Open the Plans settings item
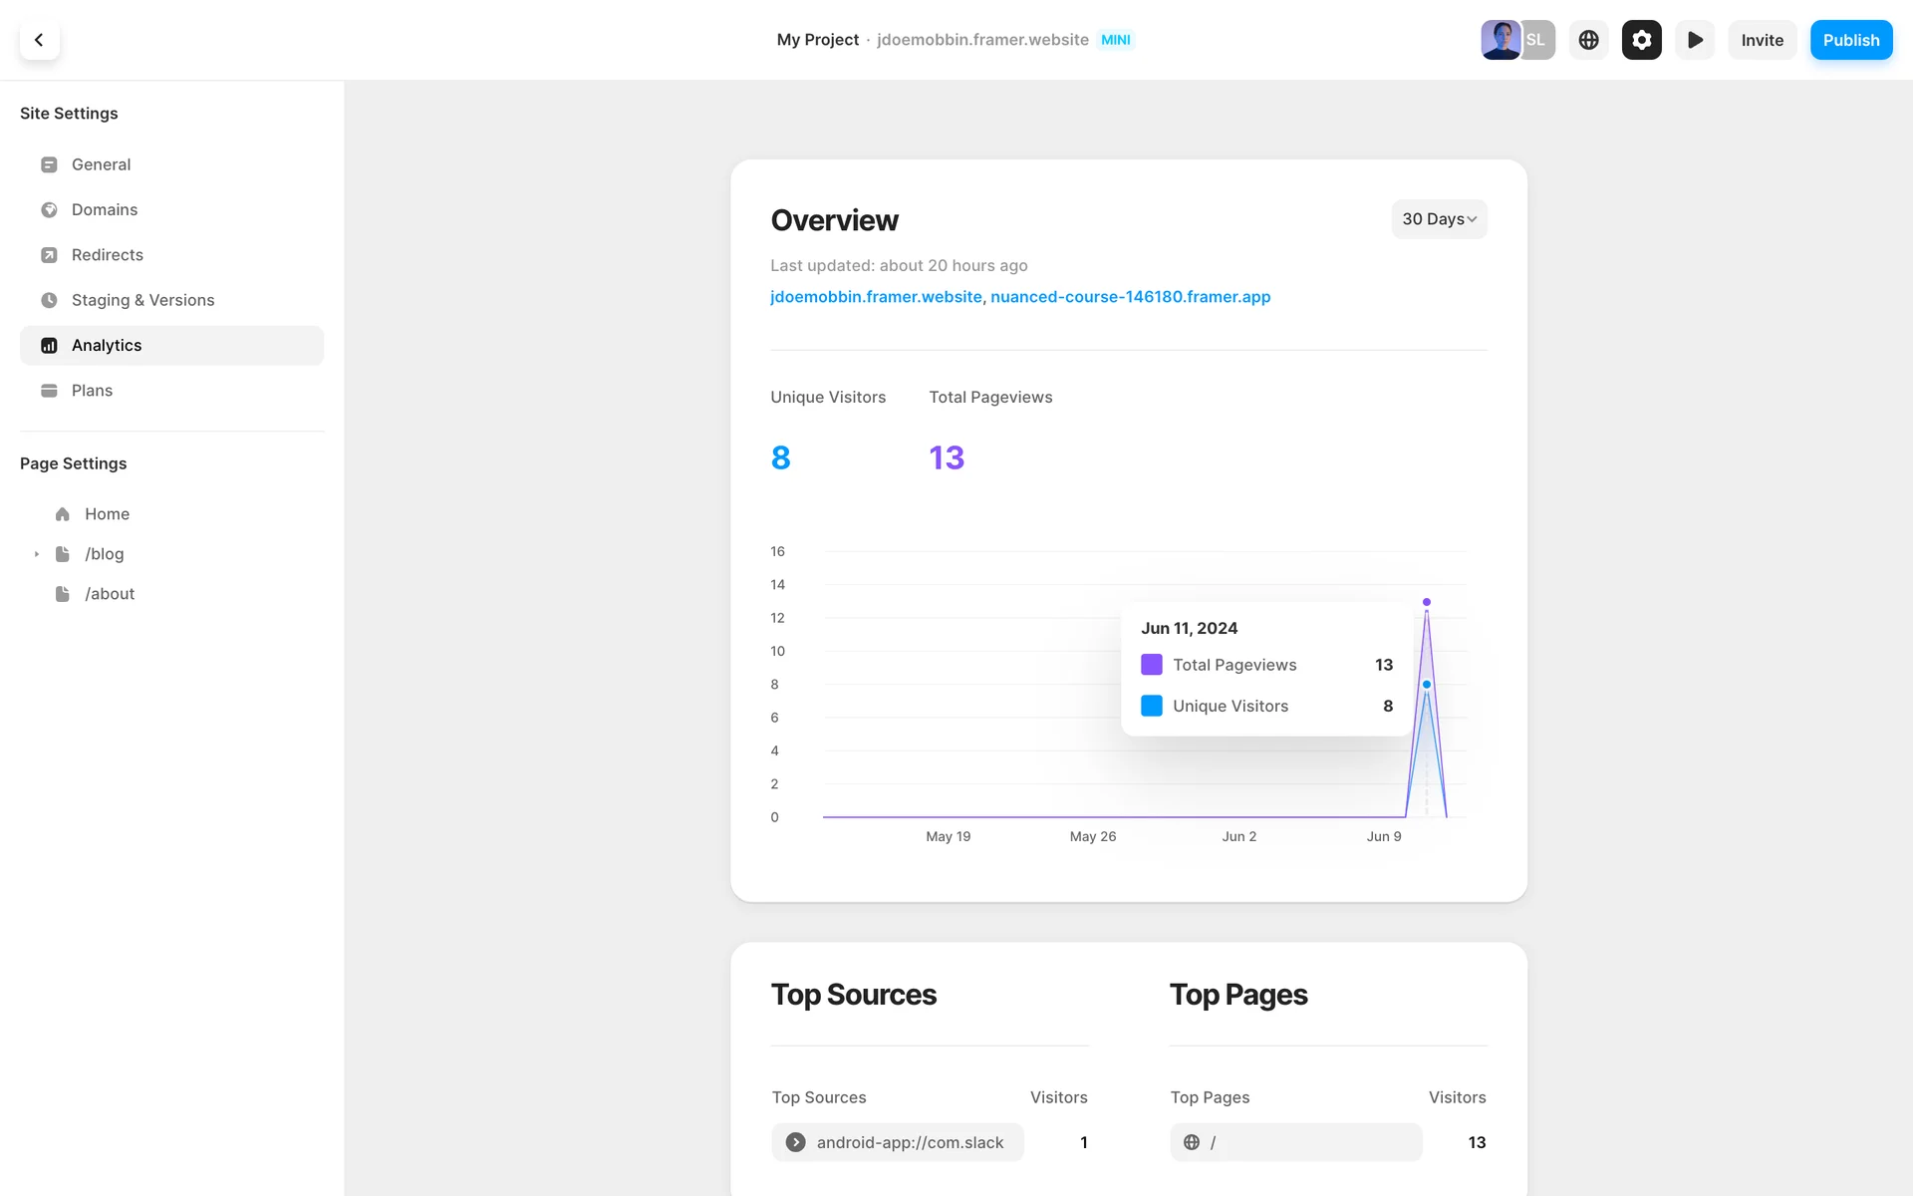Screen dimensions: 1913x1196 pos(92,391)
